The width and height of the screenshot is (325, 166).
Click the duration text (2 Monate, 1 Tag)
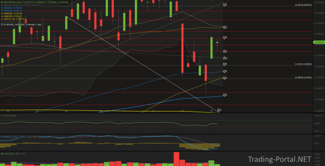point(34,24)
